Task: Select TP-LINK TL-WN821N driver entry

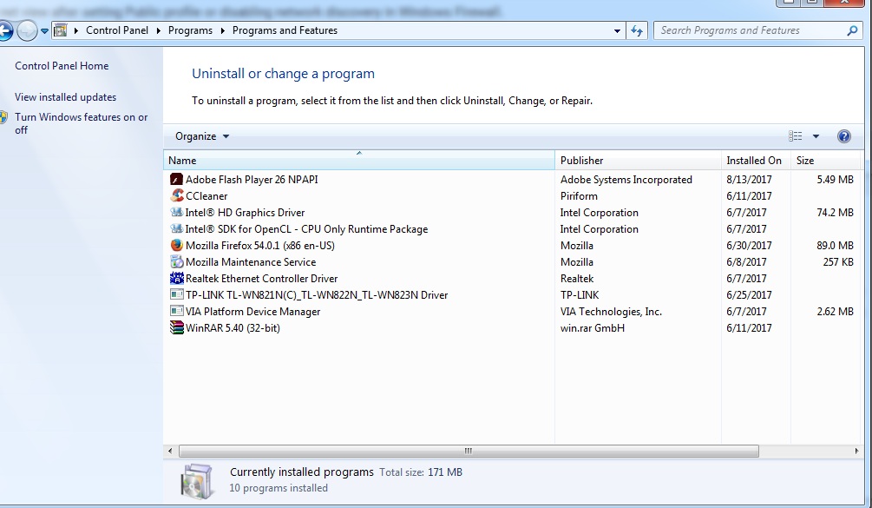Action: [317, 295]
